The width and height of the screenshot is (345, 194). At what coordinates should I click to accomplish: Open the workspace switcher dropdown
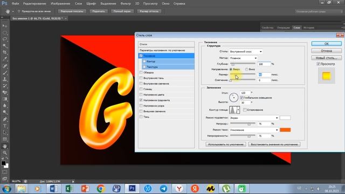[x=319, y=11]
